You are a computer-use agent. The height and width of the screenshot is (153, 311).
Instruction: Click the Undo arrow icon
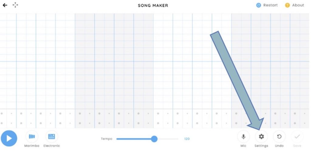(279, 137)
